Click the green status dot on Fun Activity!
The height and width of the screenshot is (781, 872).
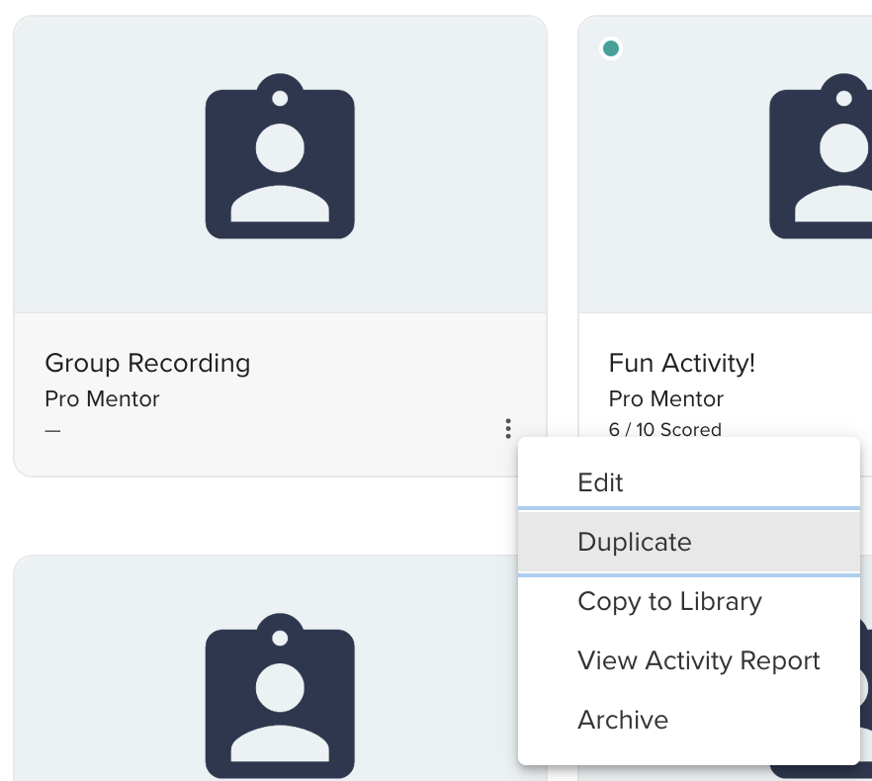pyautogui.click(x=611, y=49)
